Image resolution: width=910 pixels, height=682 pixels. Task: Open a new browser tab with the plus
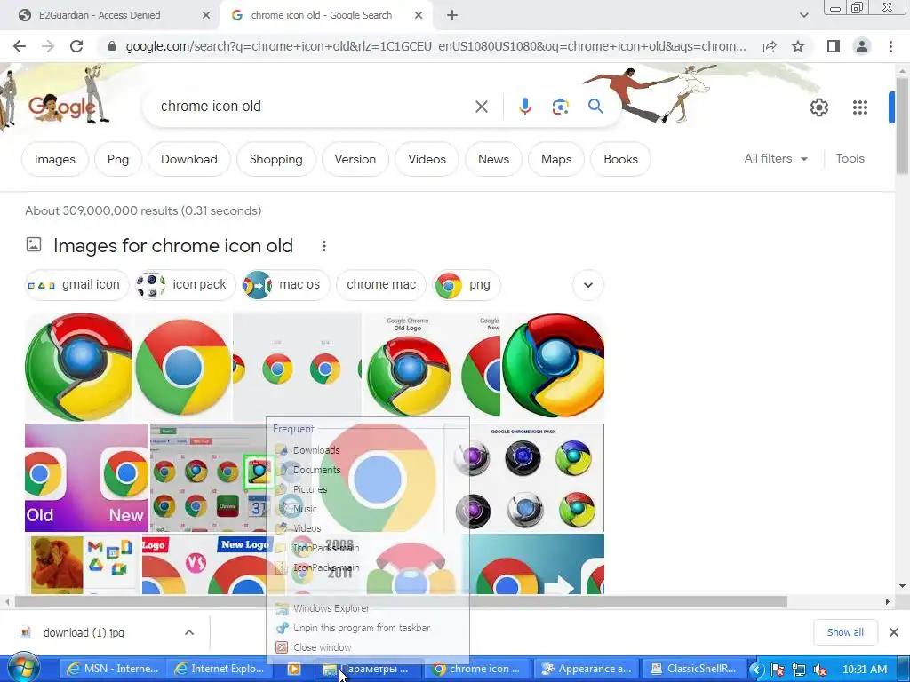[x=452, y=16]
